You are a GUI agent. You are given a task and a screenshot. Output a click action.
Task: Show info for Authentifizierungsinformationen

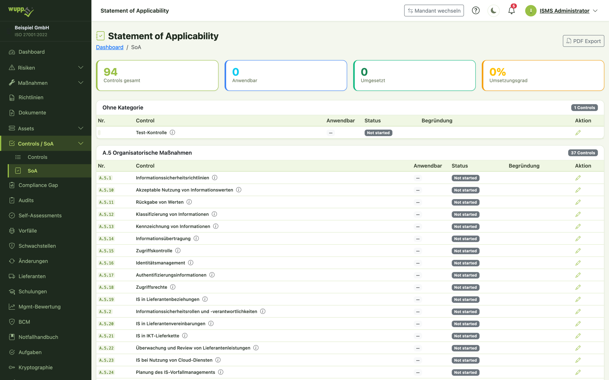point(212,275)
